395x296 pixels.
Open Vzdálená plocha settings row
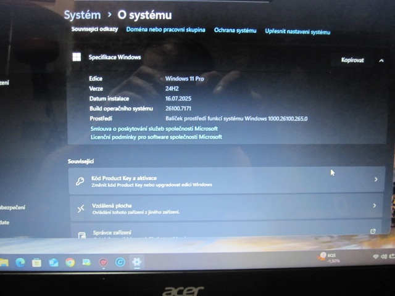click(x=227, y=208)
